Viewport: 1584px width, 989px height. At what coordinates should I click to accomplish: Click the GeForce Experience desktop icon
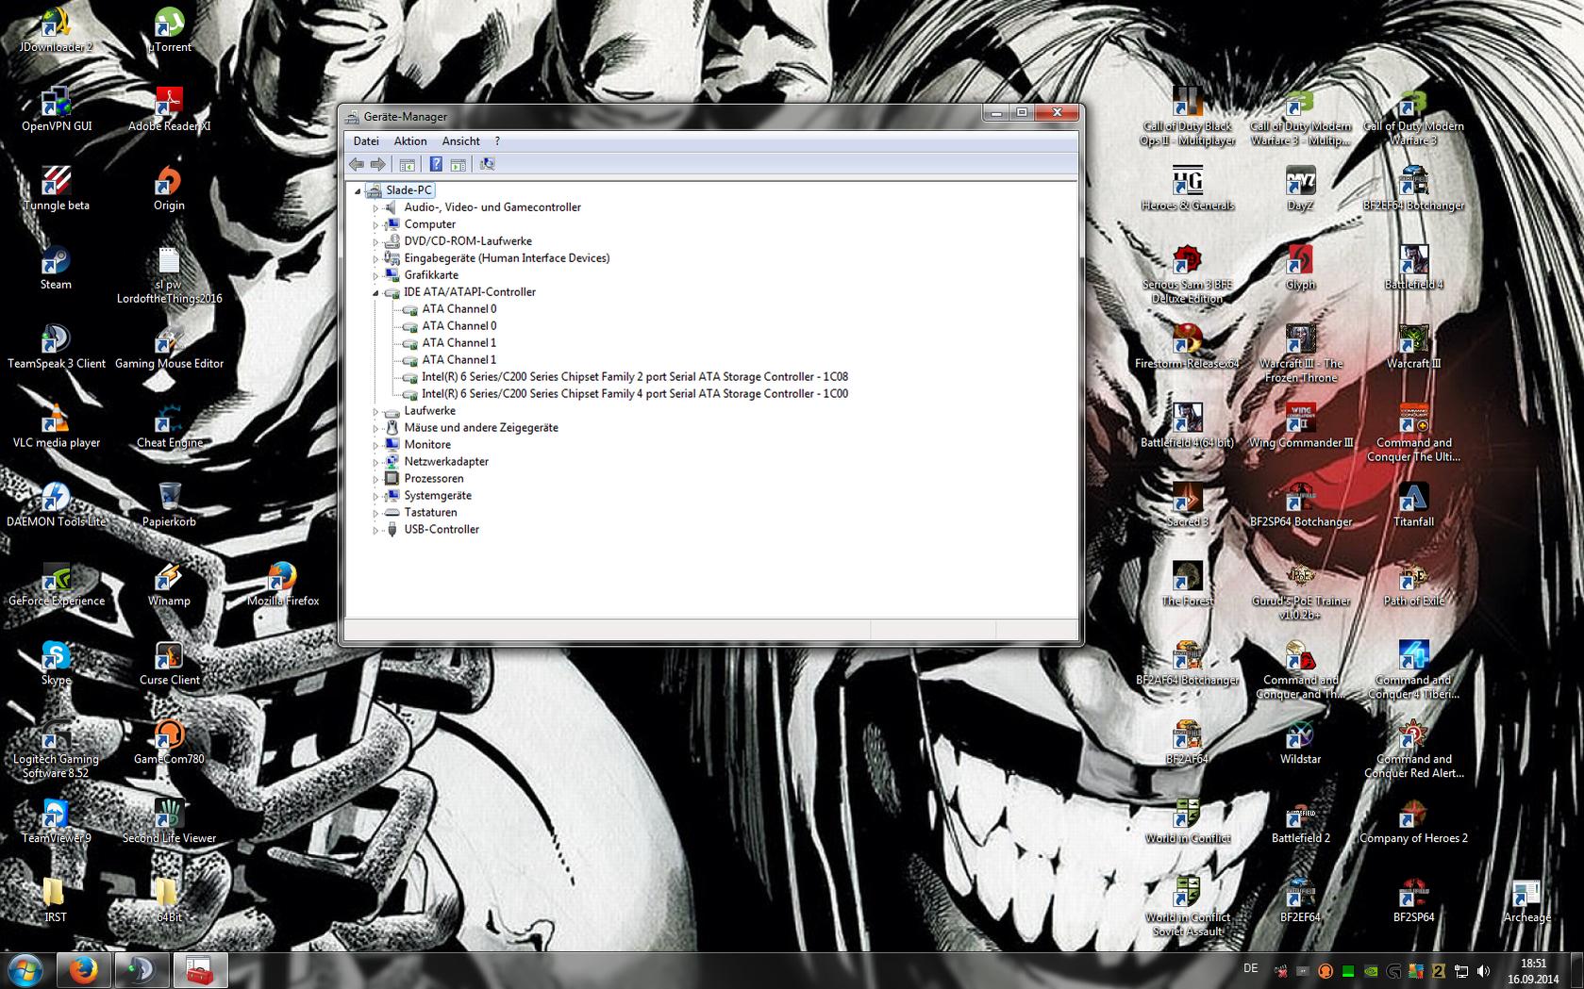(56, 584)
